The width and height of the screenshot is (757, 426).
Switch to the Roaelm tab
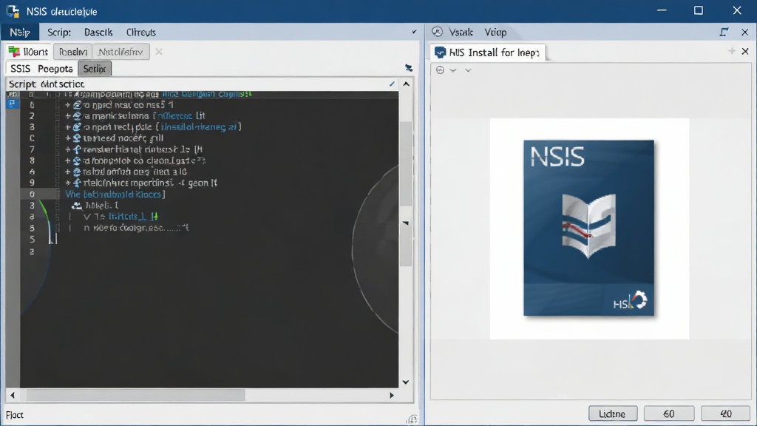tap(73, 52)
